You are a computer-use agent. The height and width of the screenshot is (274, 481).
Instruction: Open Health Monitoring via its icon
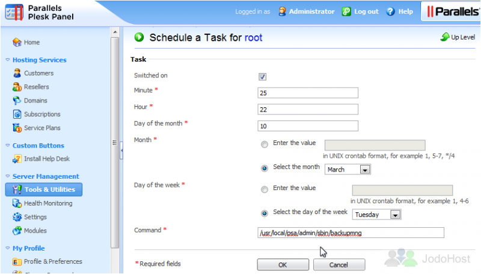(x=17, y=203)
